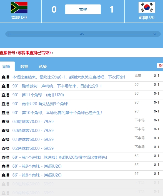
Task: Select row 第10个角球 commentary
Action: click(81, 113)
